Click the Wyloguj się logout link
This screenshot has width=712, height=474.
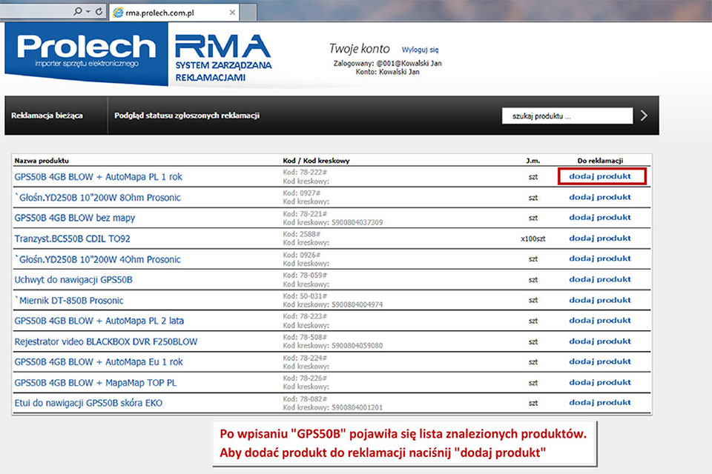[x=420, y=50]
